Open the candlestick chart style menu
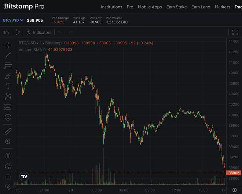 coord(18,32)
